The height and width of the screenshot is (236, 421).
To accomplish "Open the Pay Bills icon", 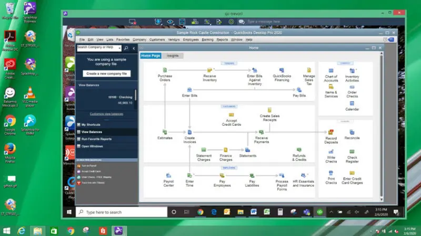I will (x=299, y=90).
